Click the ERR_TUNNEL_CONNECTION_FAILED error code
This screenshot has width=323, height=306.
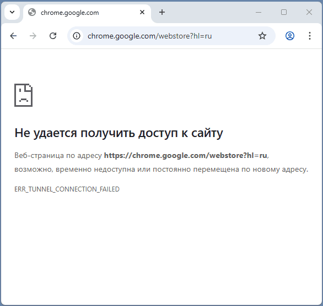[67, 189]
